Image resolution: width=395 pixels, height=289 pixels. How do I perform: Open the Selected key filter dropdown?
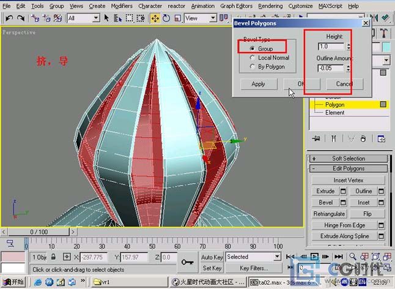tap(277, 257)
